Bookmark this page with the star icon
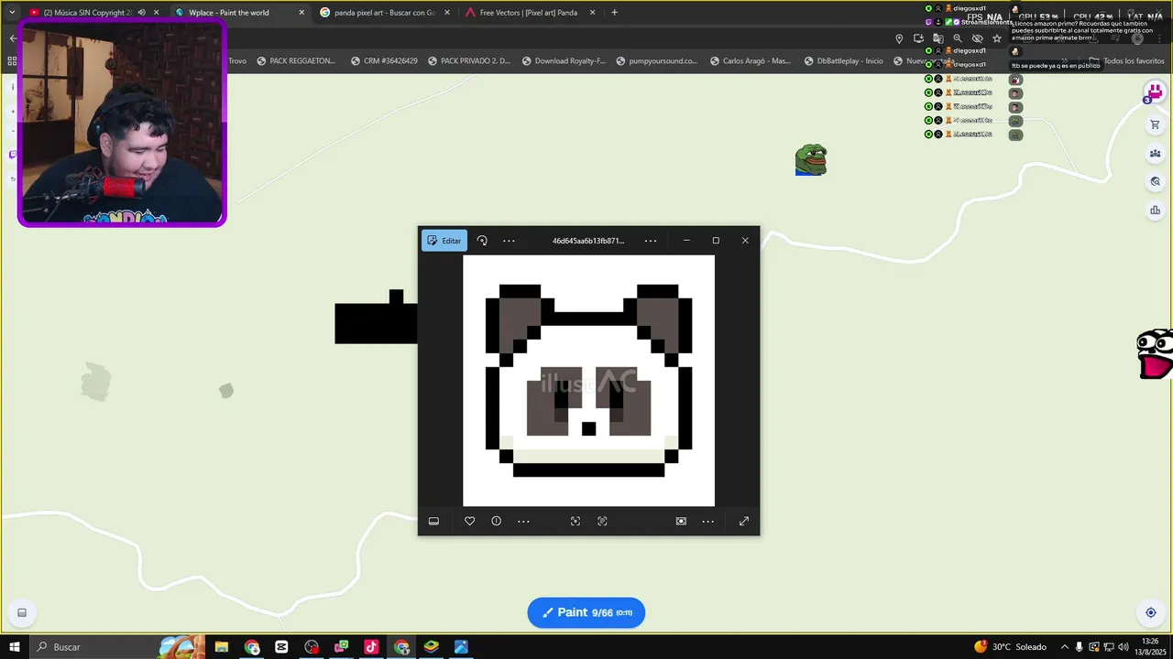 (997, 38)
